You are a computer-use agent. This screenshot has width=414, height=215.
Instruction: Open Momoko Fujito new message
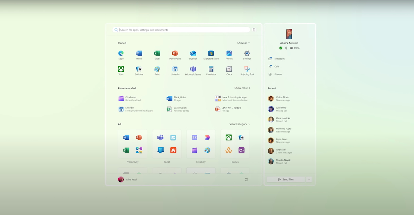280,130
